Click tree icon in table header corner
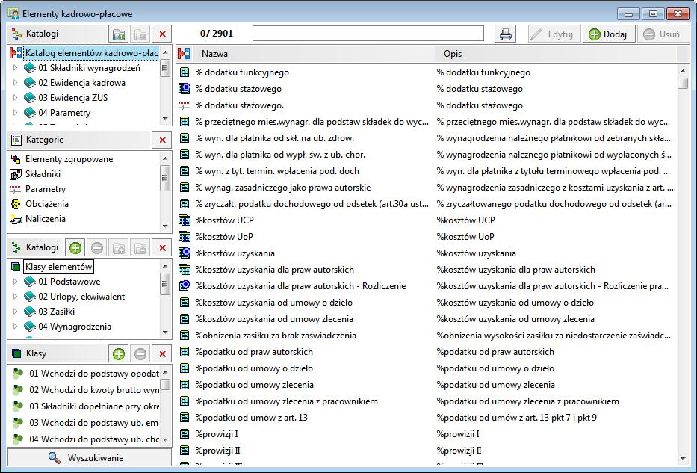Image resolution: width=697 pixels, height=473 pixels. [x=184, y=54]
